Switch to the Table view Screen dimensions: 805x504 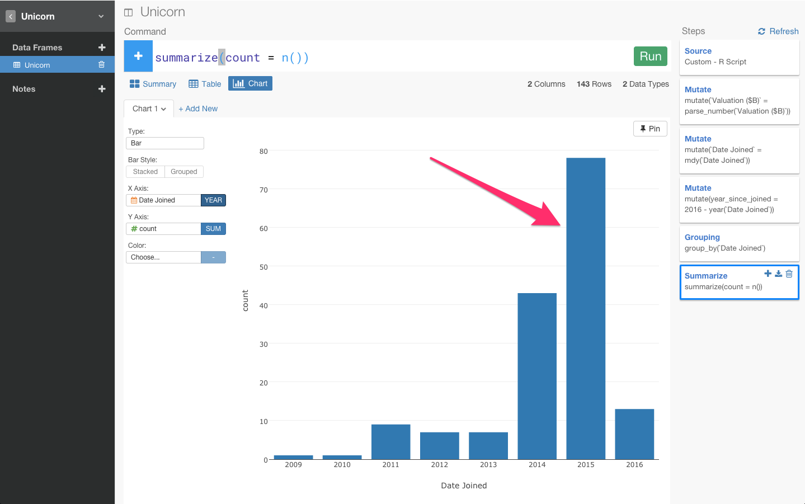pos(205,84)
